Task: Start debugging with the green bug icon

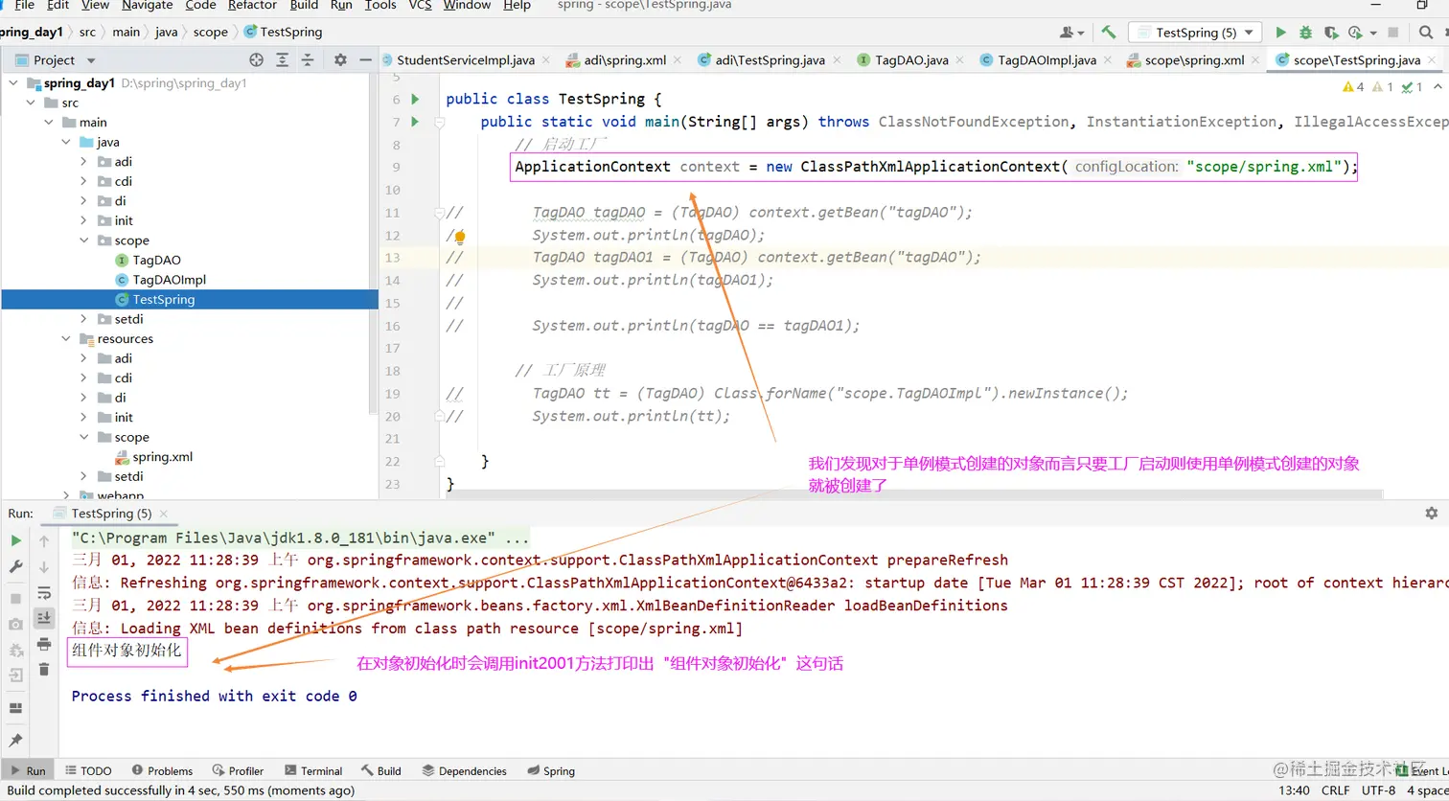Action: (1306, 32)
